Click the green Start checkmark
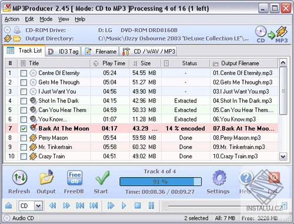Screen dimensions: 294x224 [x=102, y=178]
